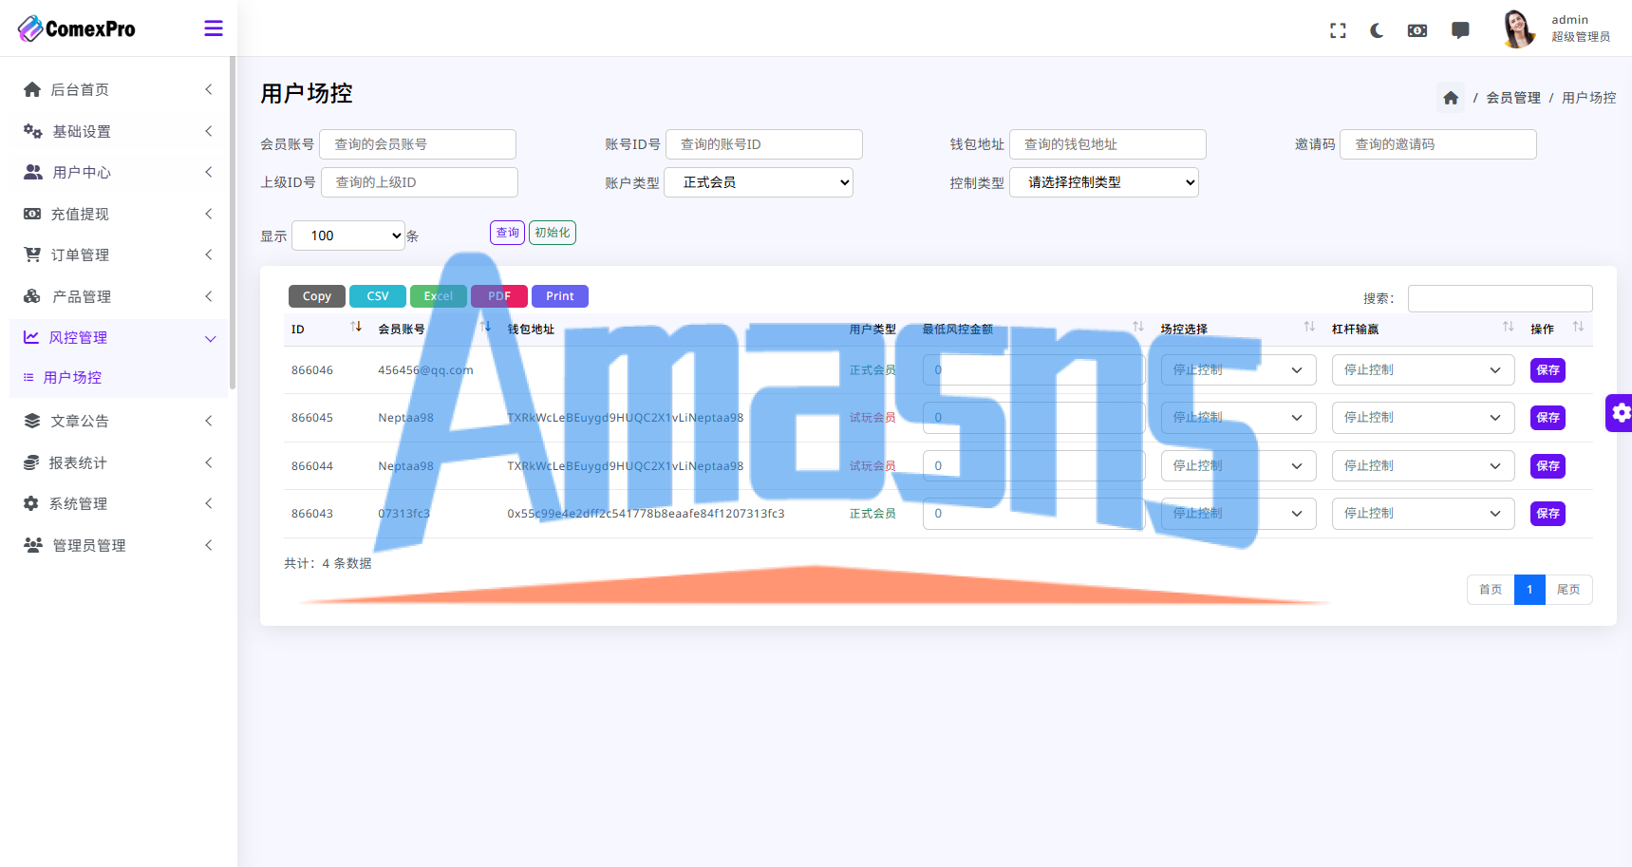Open 杠杆输赢 dropdown for row 866046
The height and width of the screenshot is (867, 1632).
(x=1422, y=370)
